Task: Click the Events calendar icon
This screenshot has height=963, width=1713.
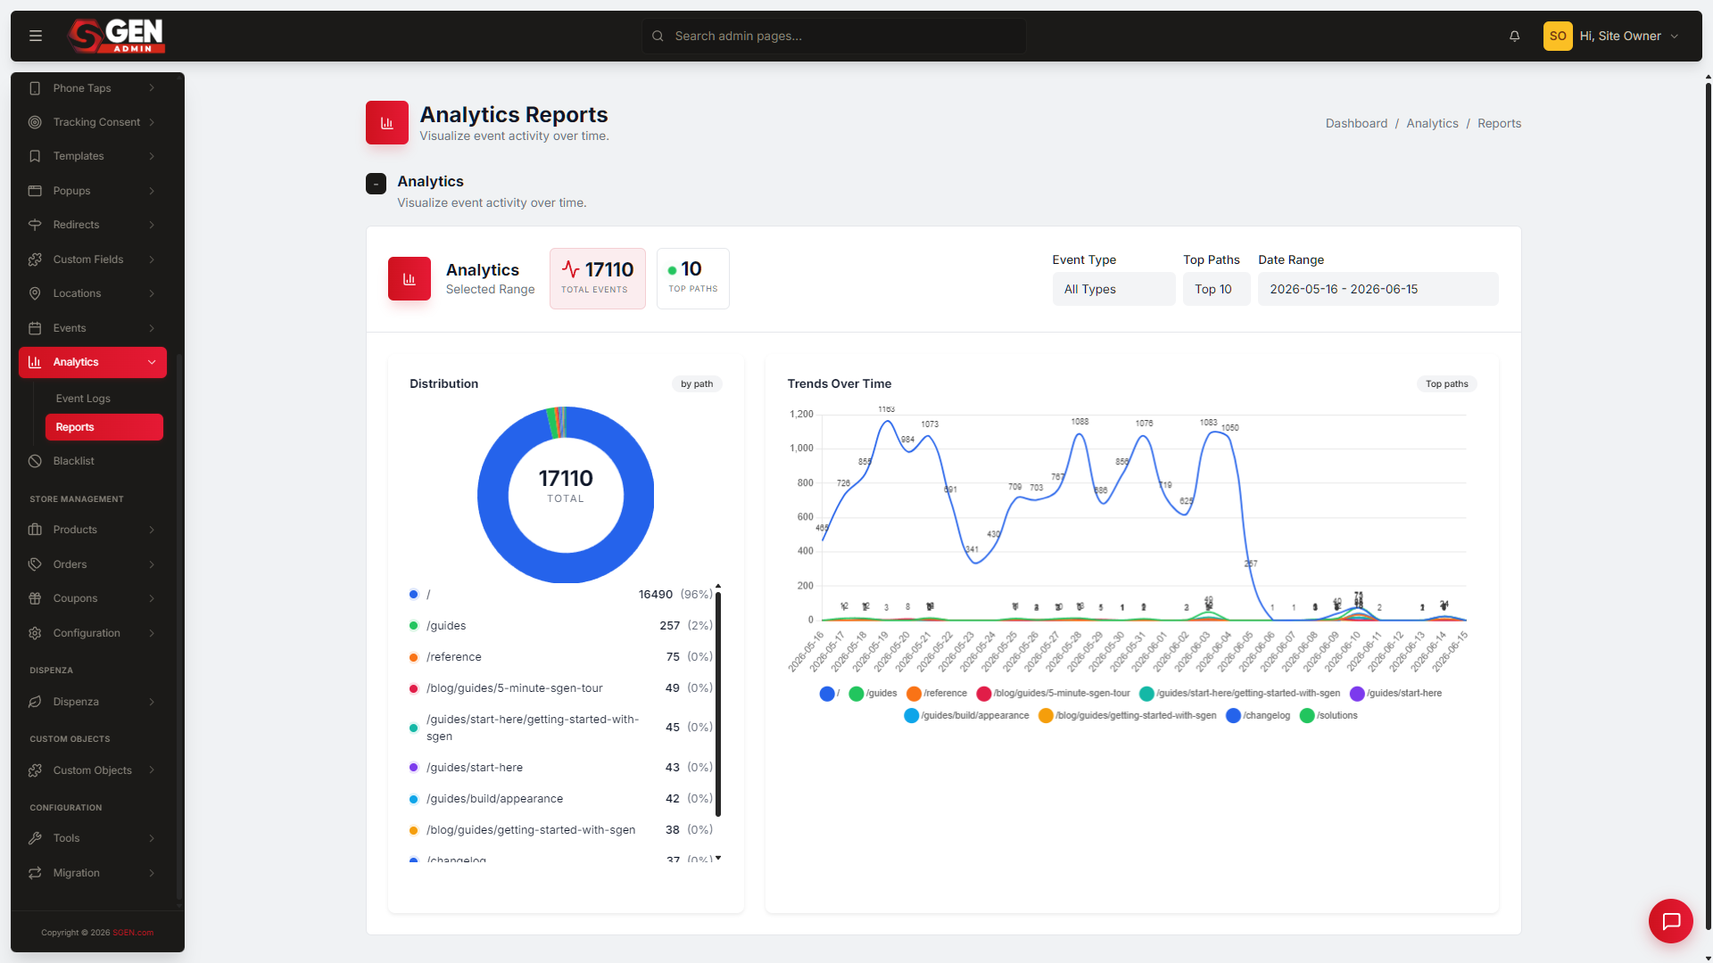Action: 35,328
